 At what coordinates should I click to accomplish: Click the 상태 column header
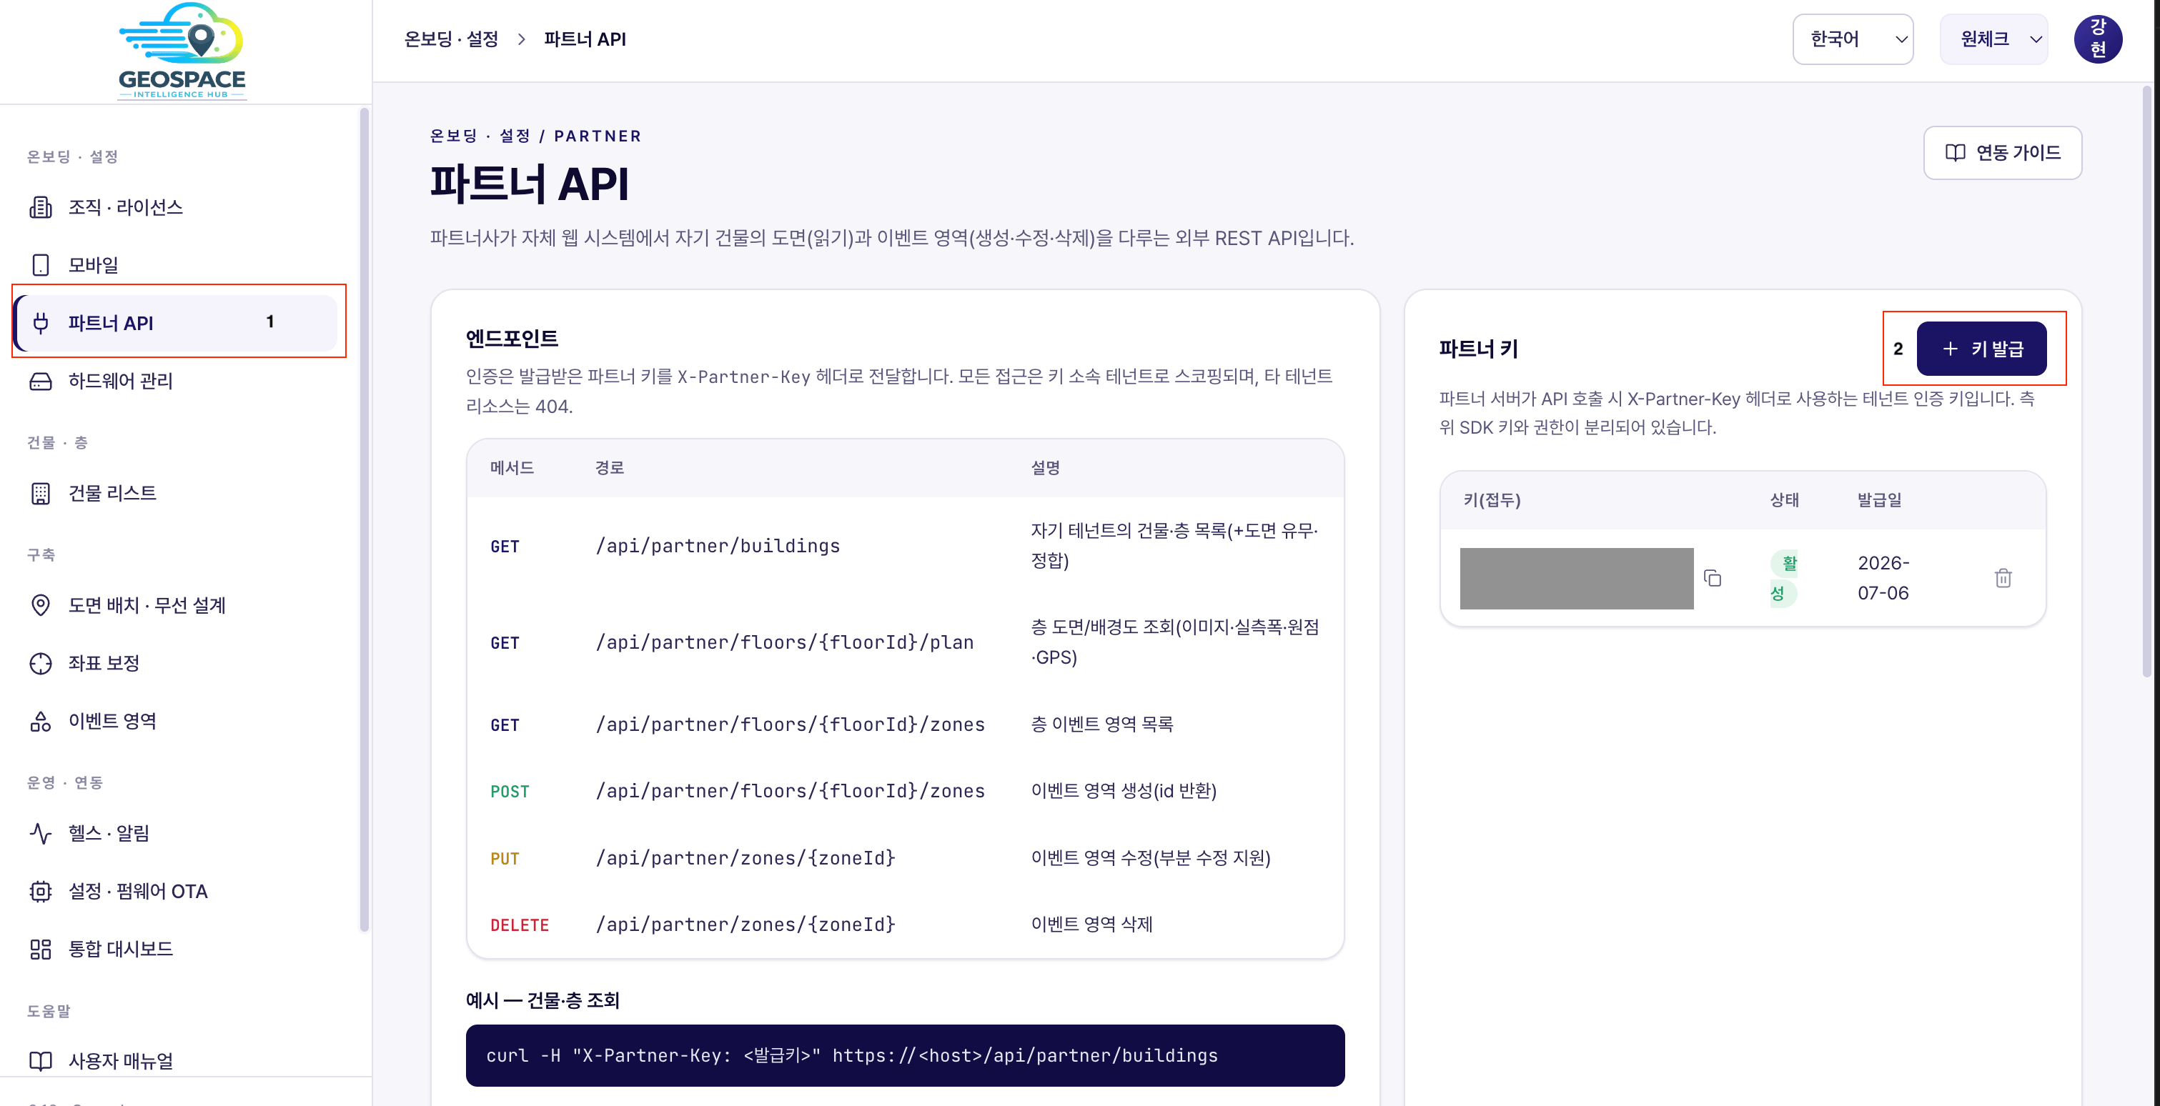tap(1784, 500)
